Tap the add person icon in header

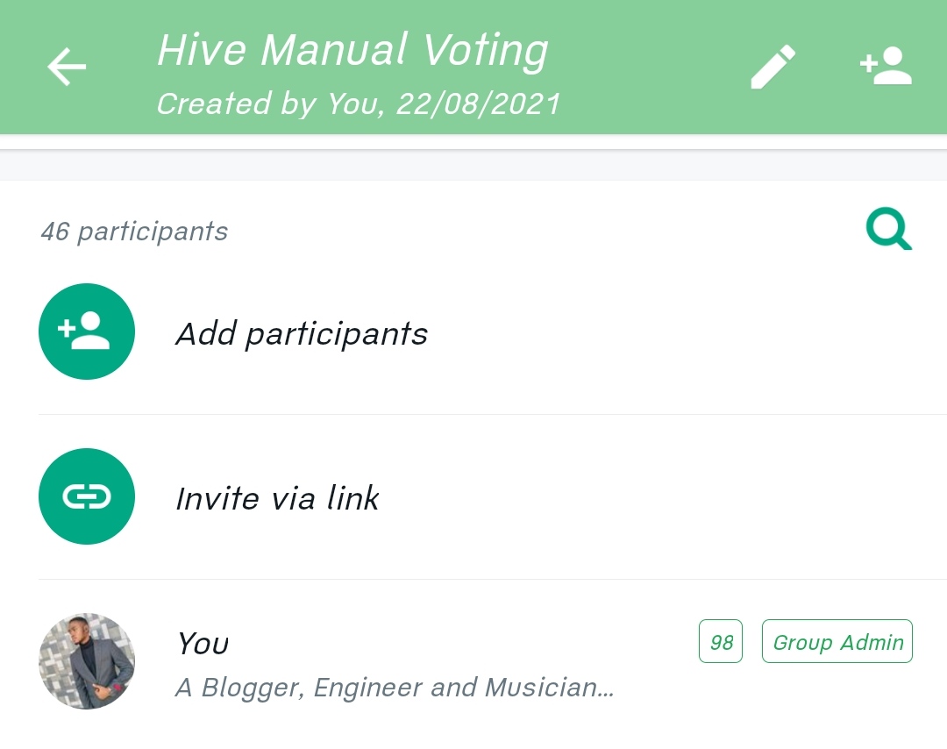coord(886,66)
